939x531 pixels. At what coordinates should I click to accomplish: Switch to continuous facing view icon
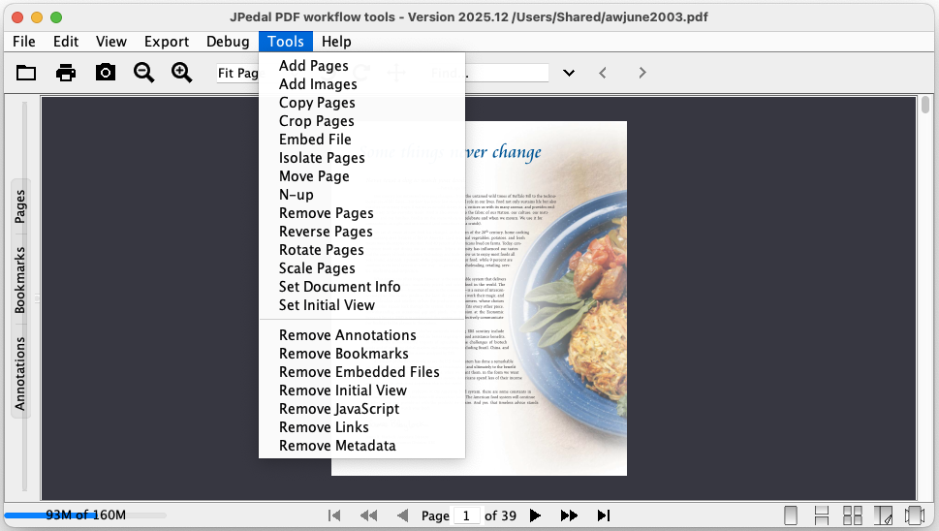[852, 515]
